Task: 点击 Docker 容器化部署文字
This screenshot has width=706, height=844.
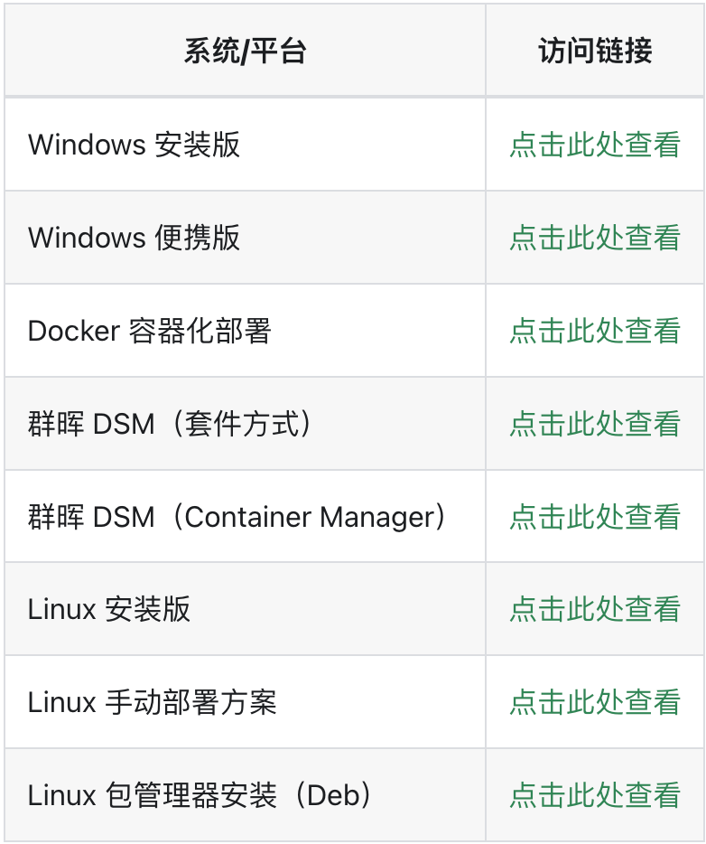Action: (126, 330)
